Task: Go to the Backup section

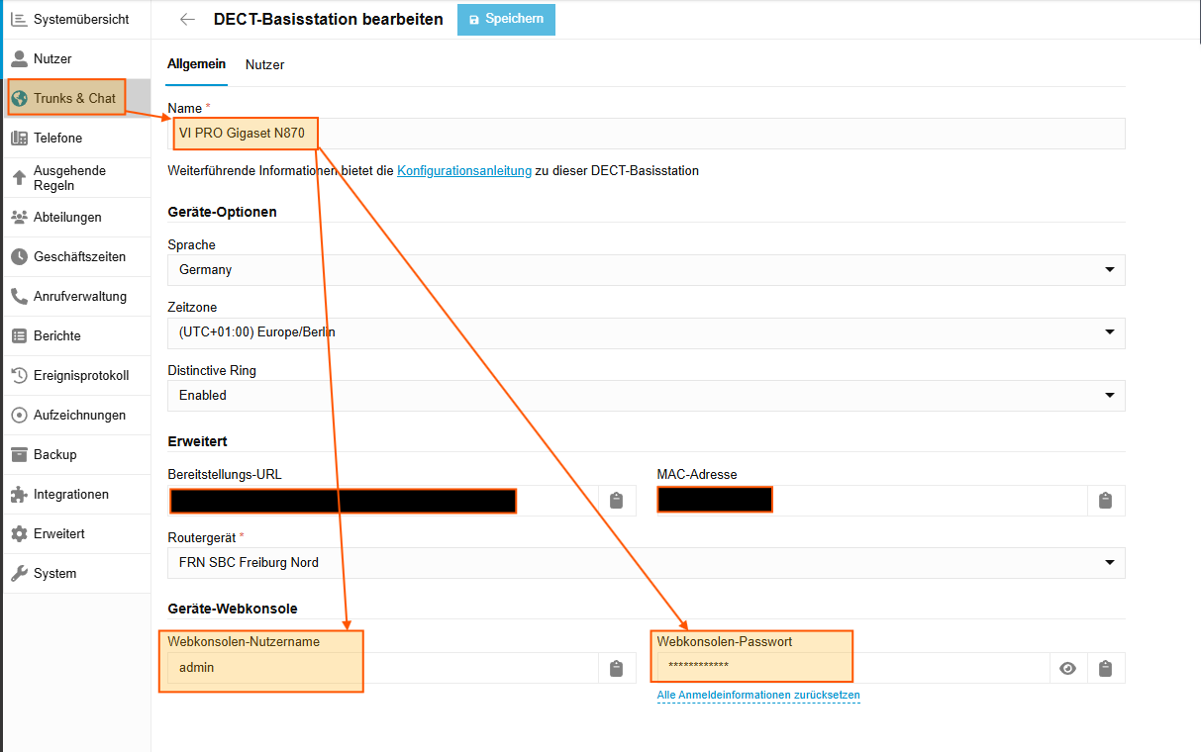Action: click(x=54, y=455)
